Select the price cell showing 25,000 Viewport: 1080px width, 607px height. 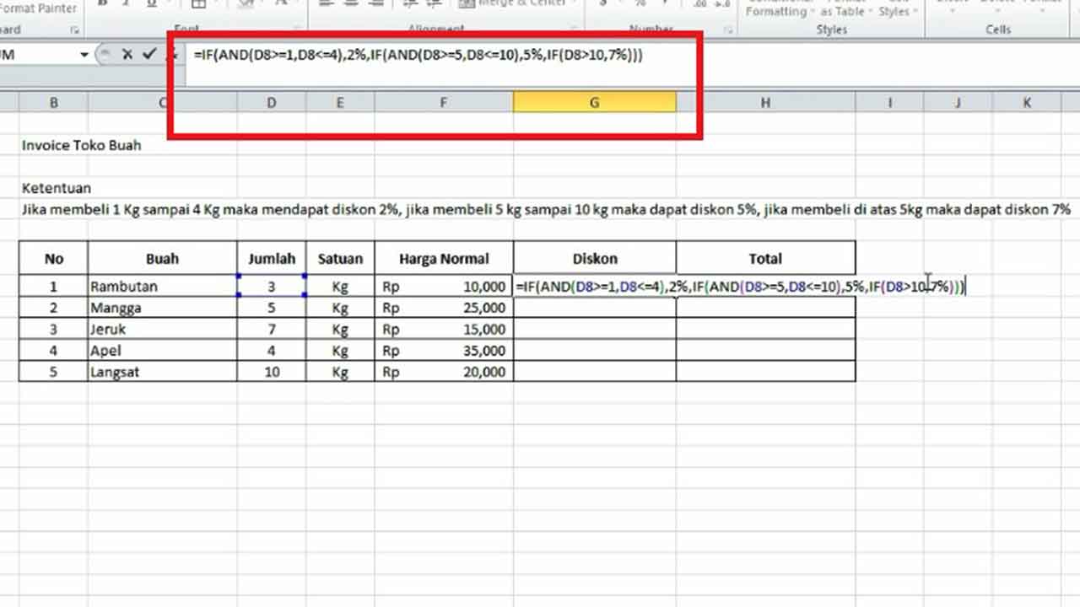(444, 308)
